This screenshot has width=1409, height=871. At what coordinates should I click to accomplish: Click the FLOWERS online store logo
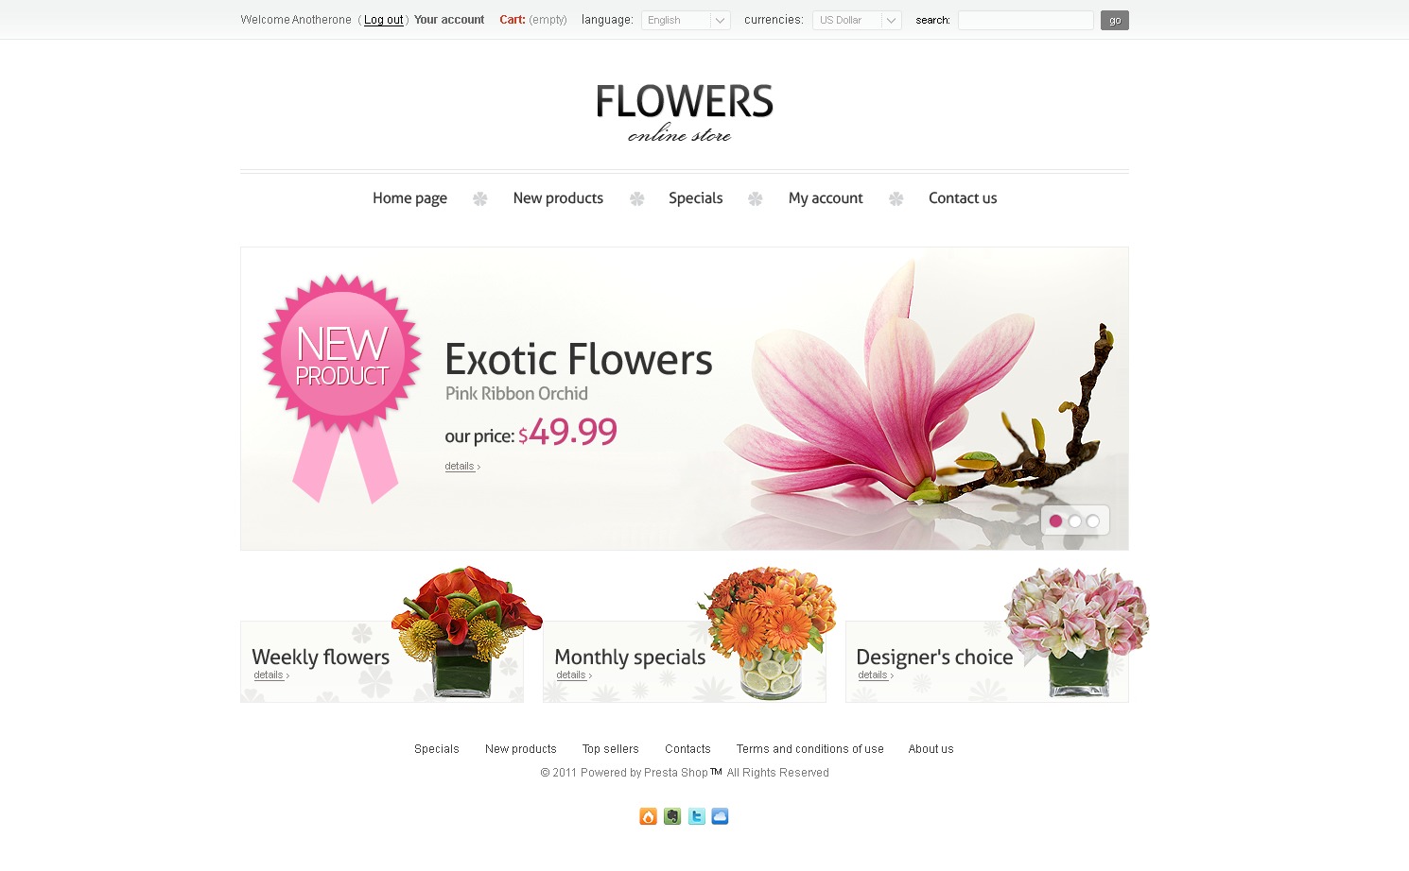tap(685, 113)
